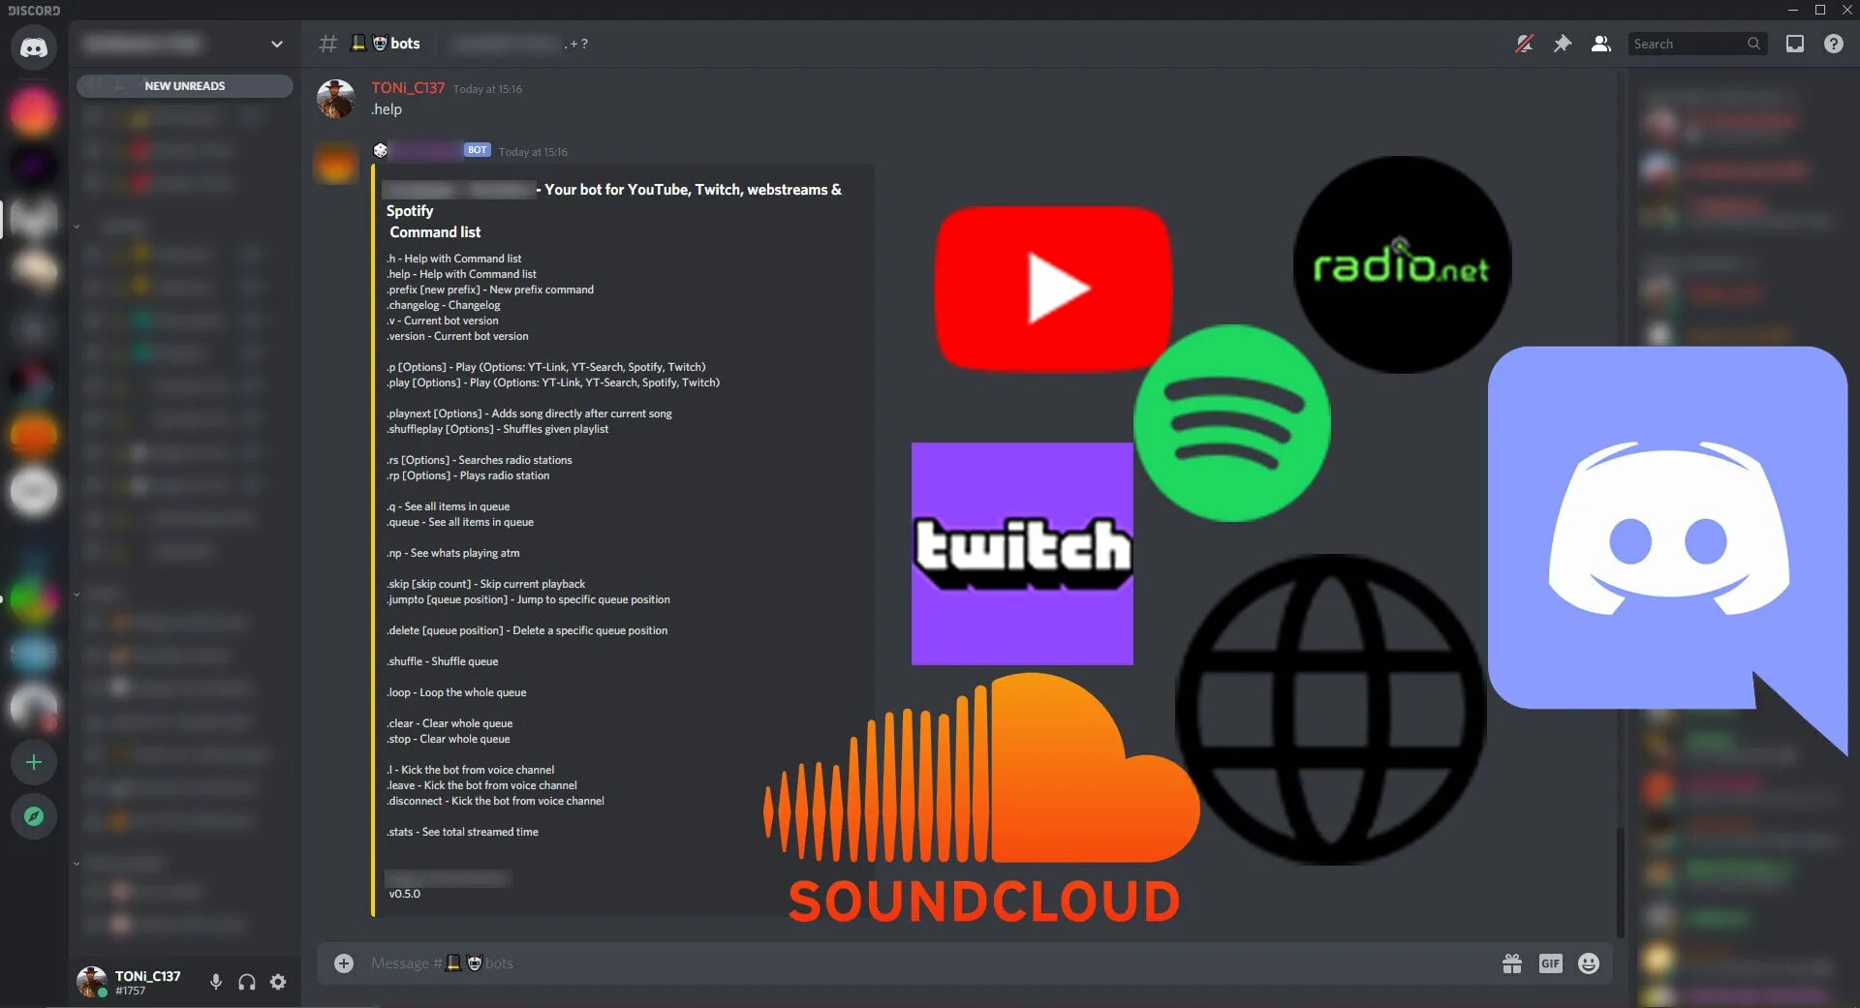The image size is (1860, 1008).
Task: Click the '.help' message text
Action: (387, 109)
